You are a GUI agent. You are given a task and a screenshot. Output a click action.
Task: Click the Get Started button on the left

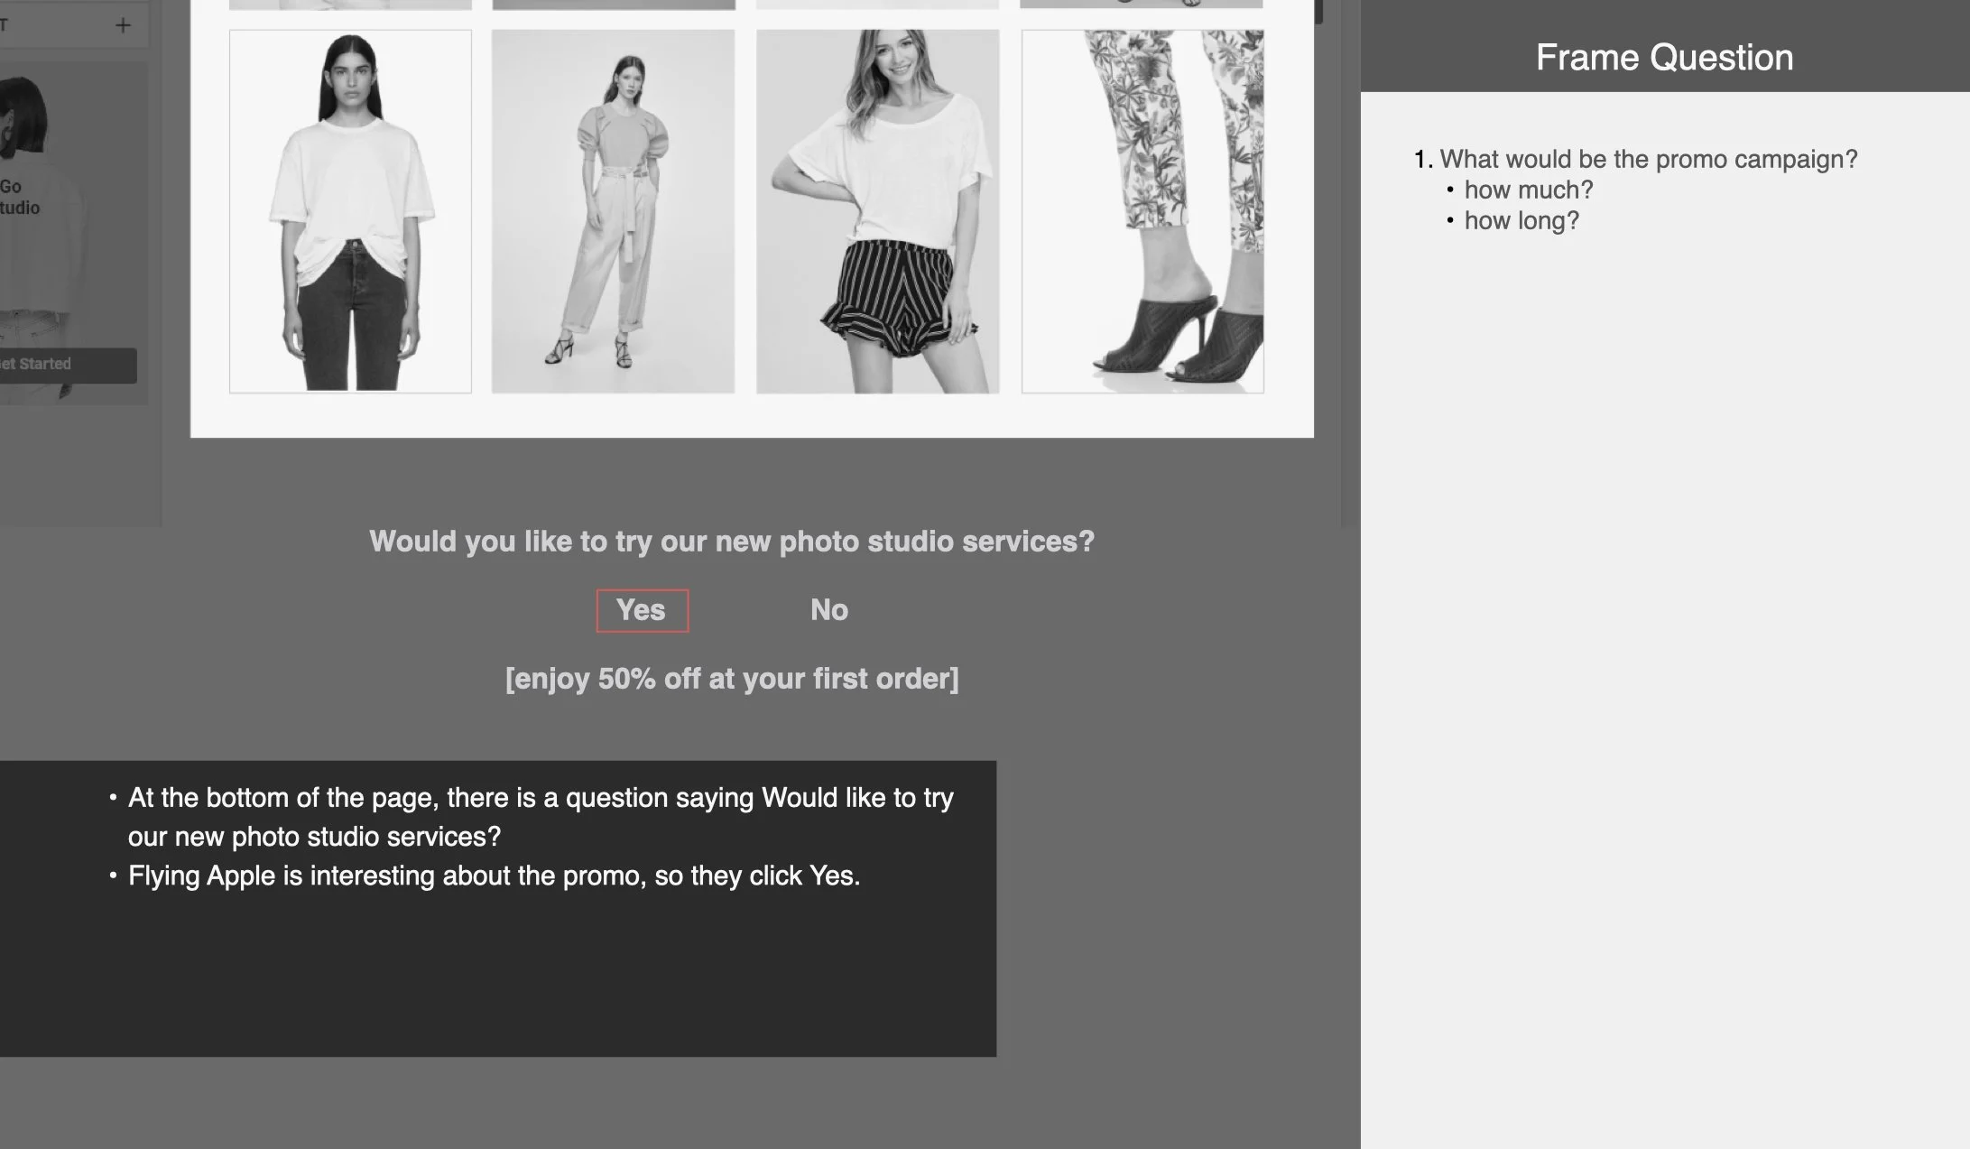point(68,365)
